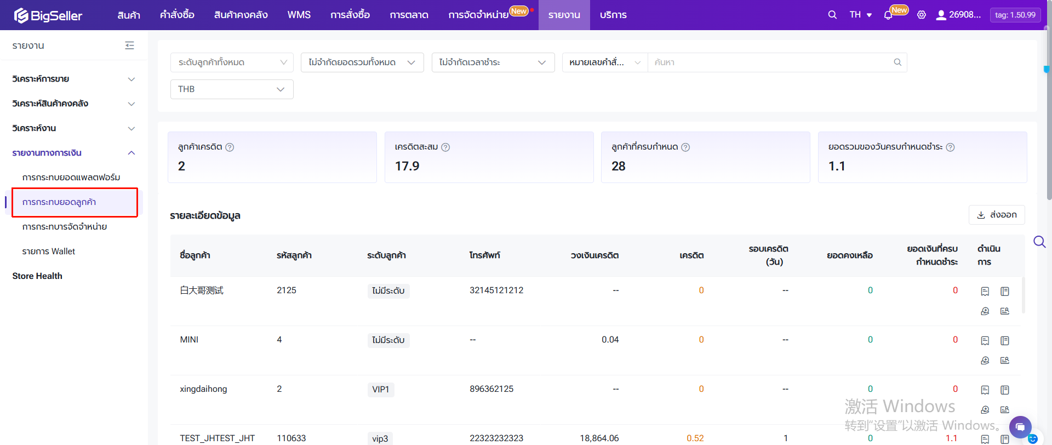Click the magnifier in search field
Screen dimensions: 1052x445
[x=897, y=62]
